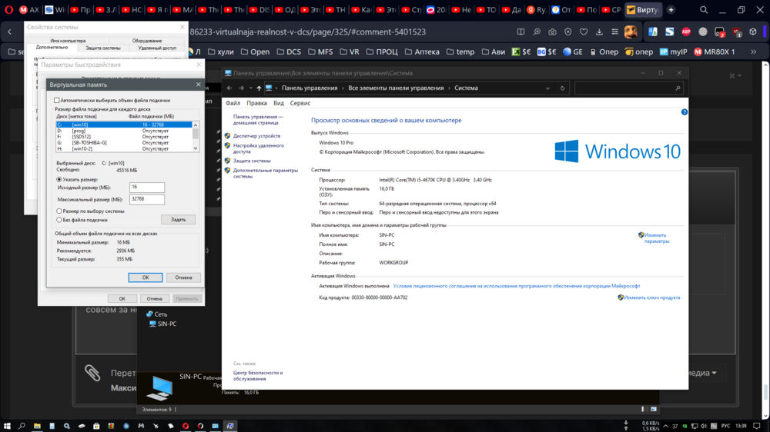The image size is (770, 432).
Task: Click the Opera logo menu icon
Action: [x=8, y=10]
